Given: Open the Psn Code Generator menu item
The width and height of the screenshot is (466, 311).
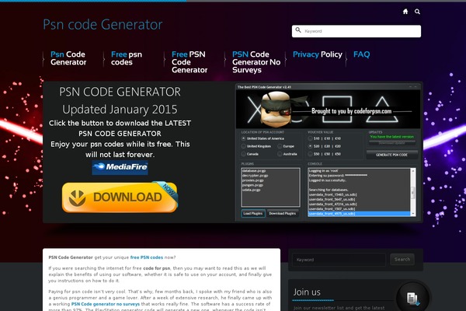Looking at the screenshot, I should [x=68, y=58].
